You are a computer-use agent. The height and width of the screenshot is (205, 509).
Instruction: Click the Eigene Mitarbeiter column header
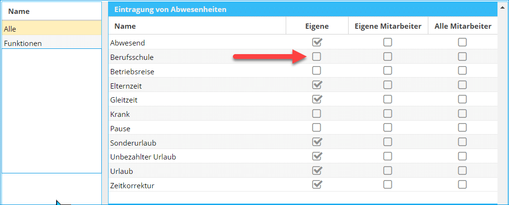pos(388,26)
